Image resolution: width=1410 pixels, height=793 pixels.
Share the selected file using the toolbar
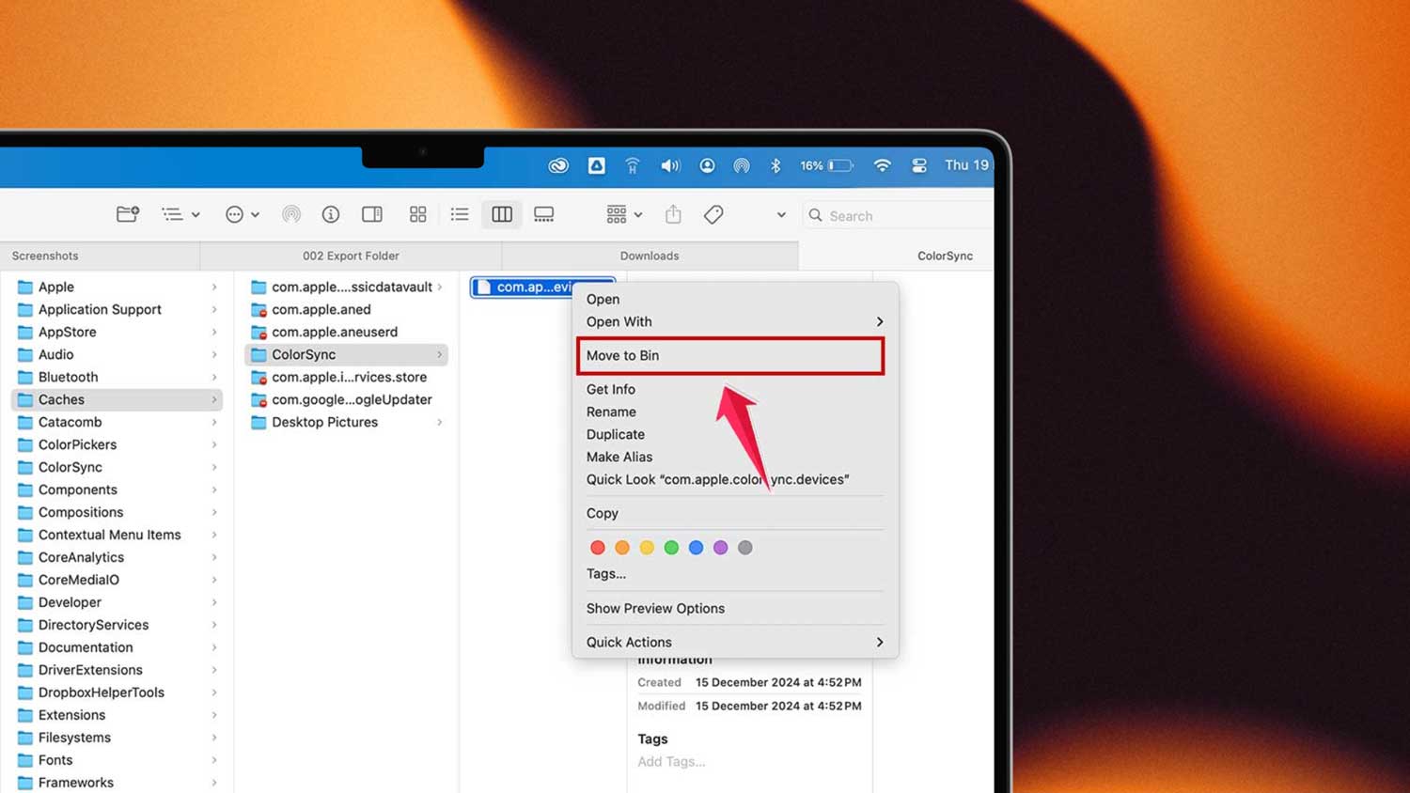coord(673,214)
